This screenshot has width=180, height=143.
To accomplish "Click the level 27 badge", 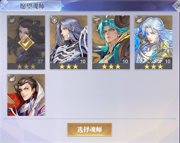I will click(40, 61).
